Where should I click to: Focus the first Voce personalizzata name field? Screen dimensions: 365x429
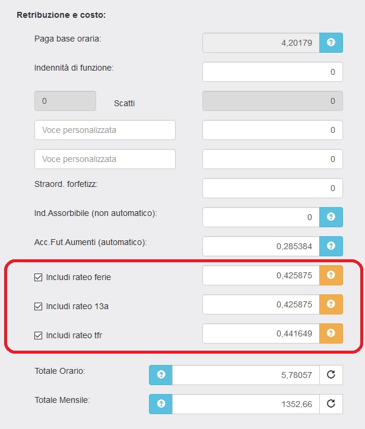(105, 130)
